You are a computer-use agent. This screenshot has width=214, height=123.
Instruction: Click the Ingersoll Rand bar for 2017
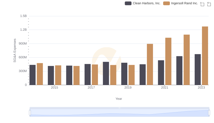pyautogui.click(x=95, y=75)
